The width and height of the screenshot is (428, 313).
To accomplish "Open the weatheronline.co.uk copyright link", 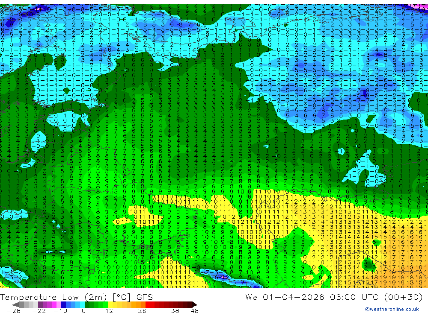I will [x=392, y=309].
